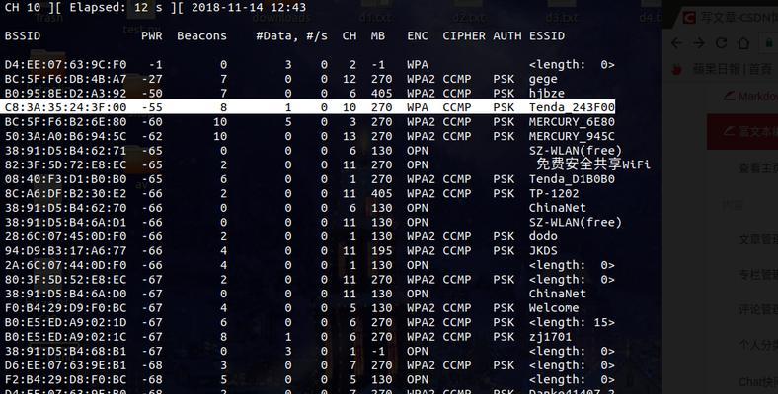Click the -27 power value
This screenshot has height=394, width=778.
click(152, 79)
